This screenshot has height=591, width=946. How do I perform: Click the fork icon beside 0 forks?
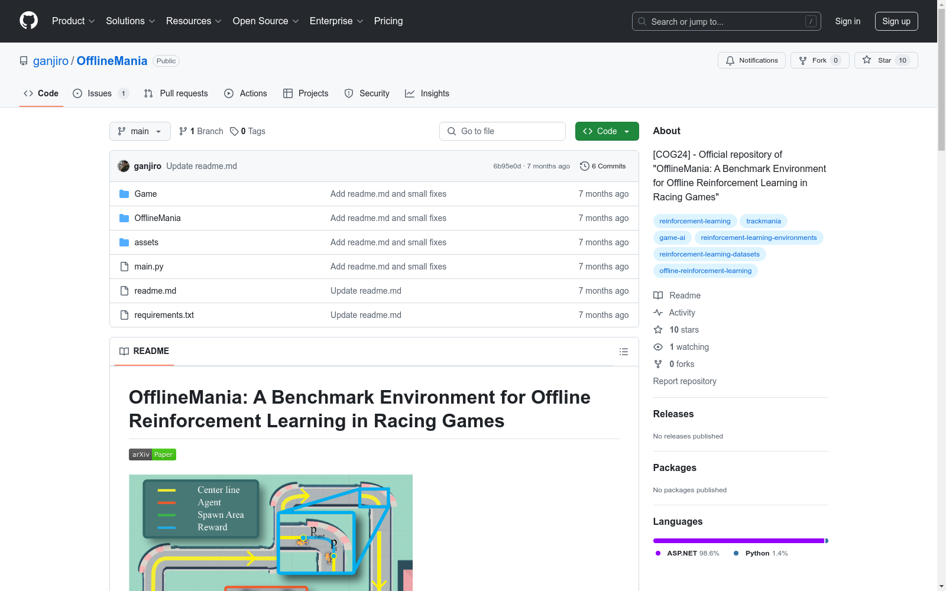pos(658,364)
